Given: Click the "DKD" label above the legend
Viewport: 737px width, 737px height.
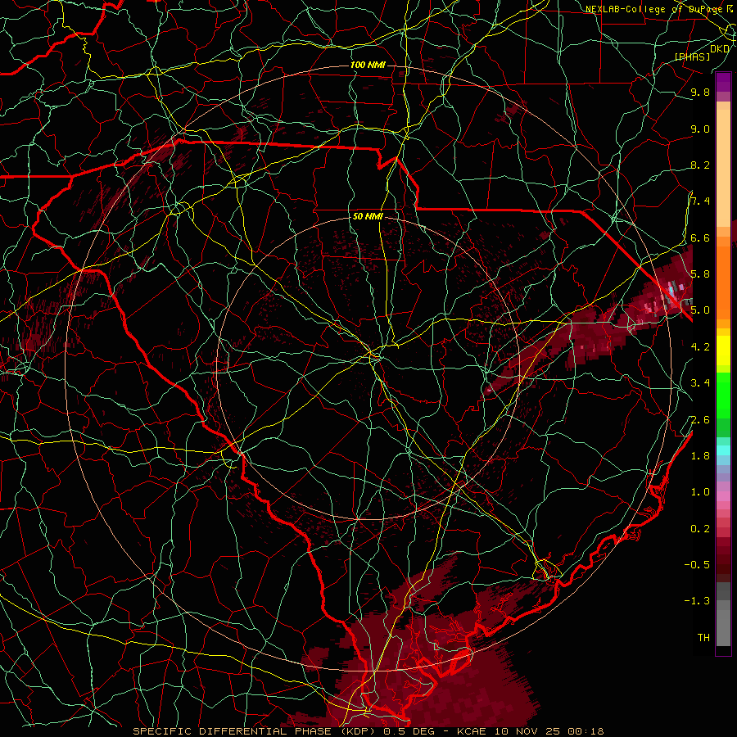Looking at the screenshot, I should (x=720, y=49).
